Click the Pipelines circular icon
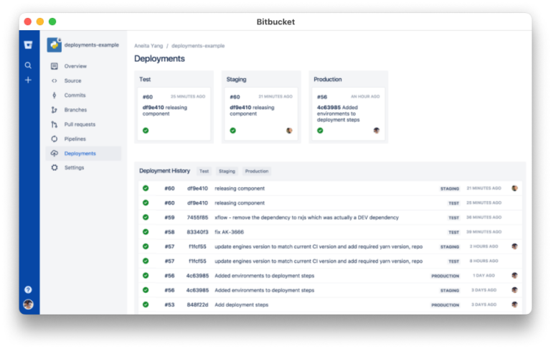This screenshot has height=349, width=551. pyautogui.click(x=54, y=139)
